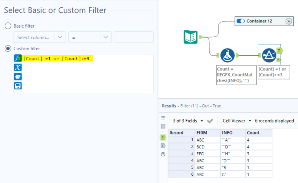Click the Formula tool annotation text

coord(236,75)
